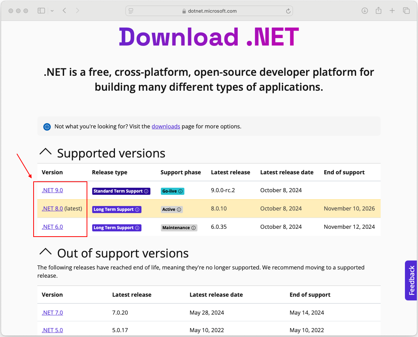Screen dimensions: 418x337
Task: Open the Downloads list in Safari
Action: pos(365,10)
